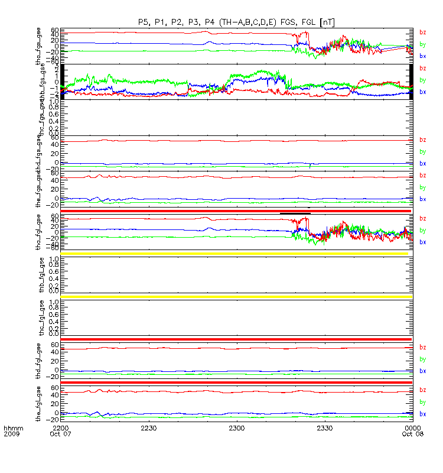The height and width of the screenshot is (473, 443).
Task: Click the by legend of tha_fgl_gse panel
Action: [423, 231]
